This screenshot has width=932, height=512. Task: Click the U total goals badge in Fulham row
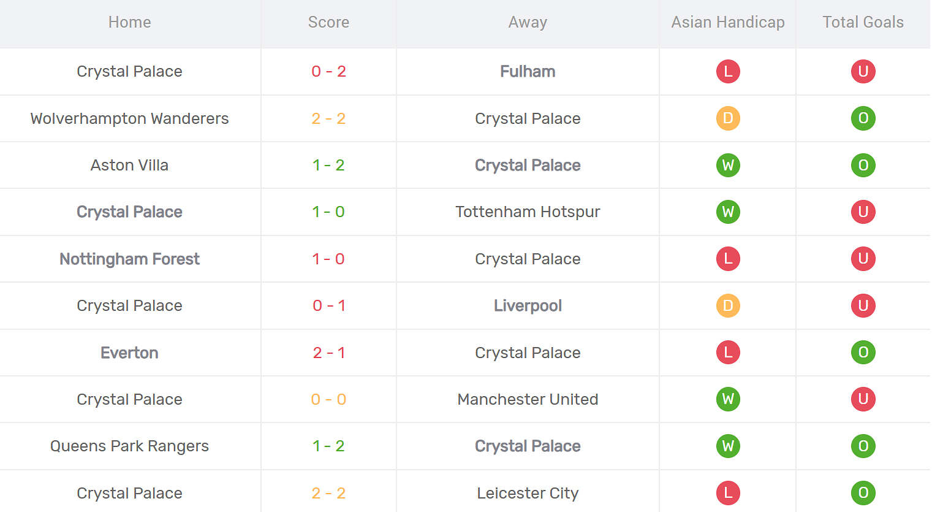click(x=863, y=72)
